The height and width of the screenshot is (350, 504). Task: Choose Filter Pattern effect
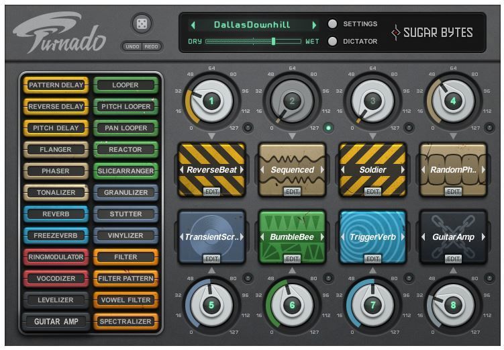125,279
